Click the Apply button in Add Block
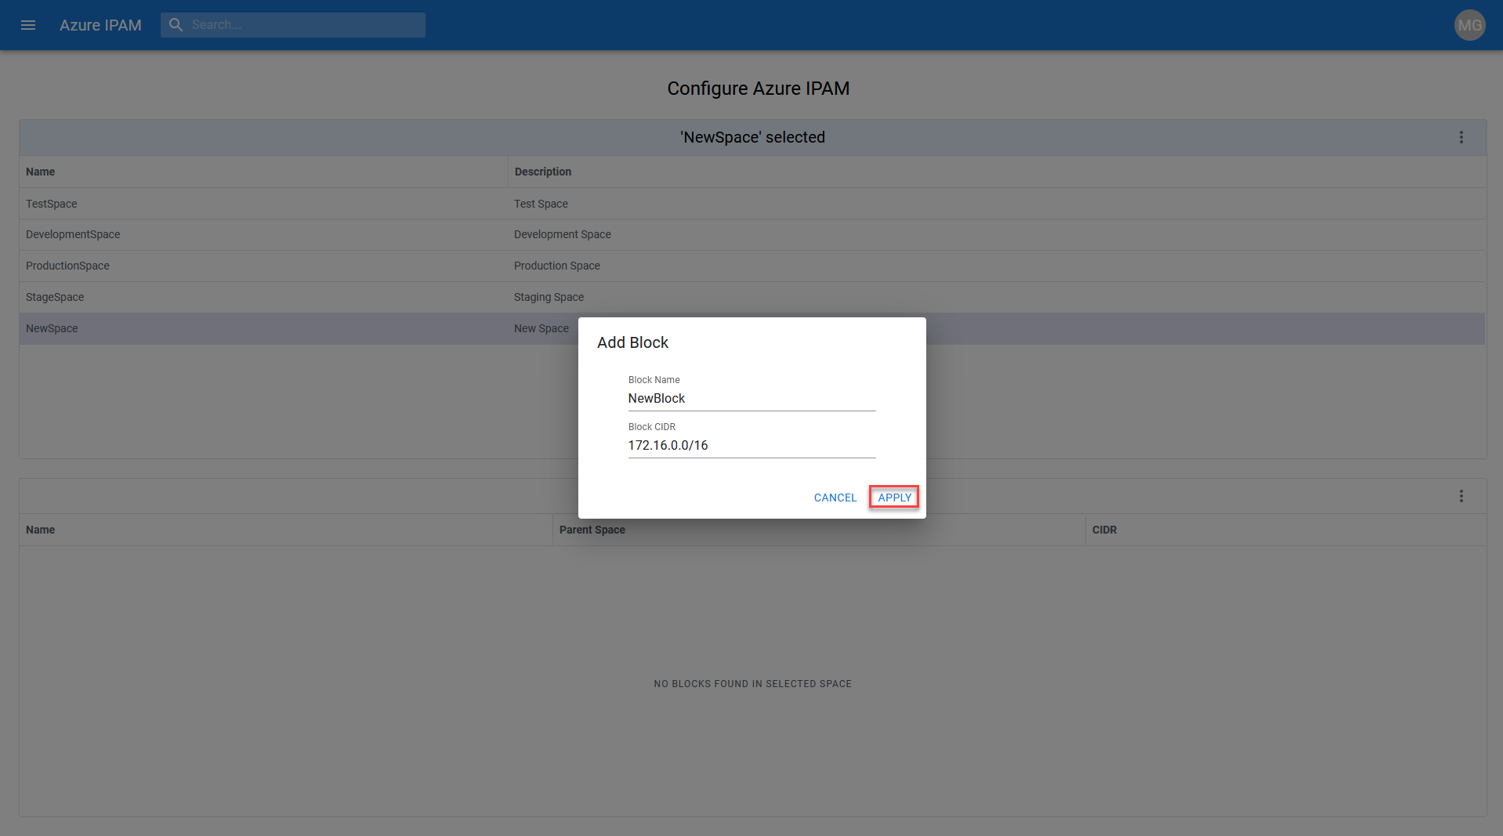This screenshot has height=836, width=1503. tap(894, 498)
